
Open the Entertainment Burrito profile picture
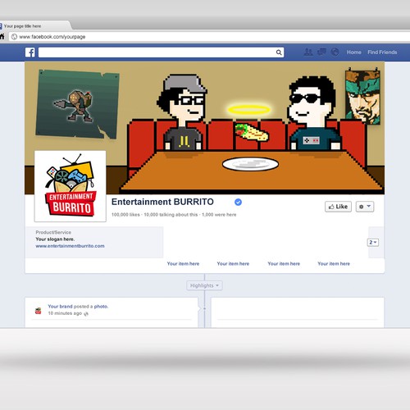coord(71,186)
